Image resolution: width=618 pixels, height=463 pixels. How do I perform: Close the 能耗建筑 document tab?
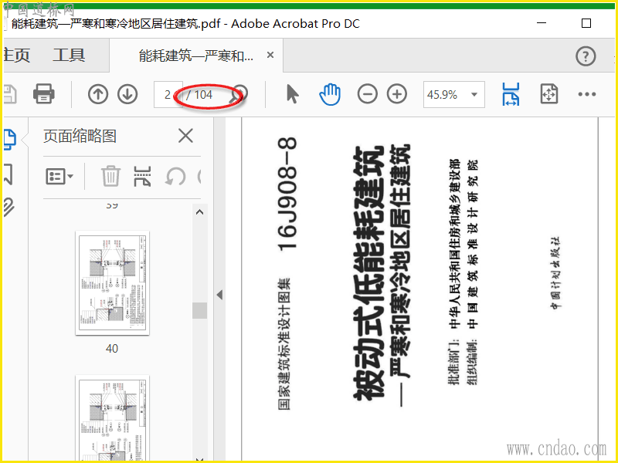tap(270, 55)
